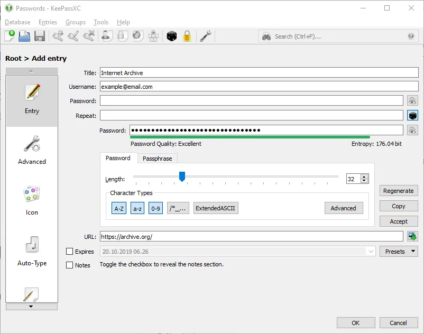Viewport: 424px width, 334px height.
Task: Click the green password quality bar
Action: [x=250, y=137]
